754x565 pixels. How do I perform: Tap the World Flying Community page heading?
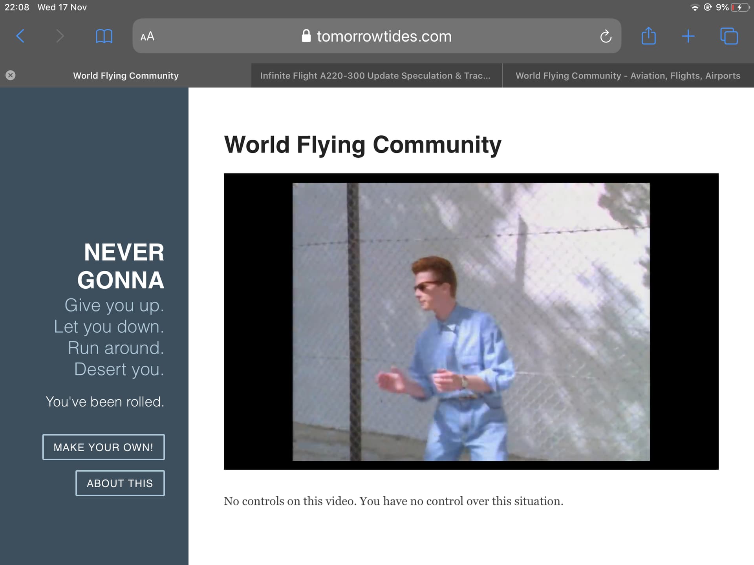(x=362, y=145)
